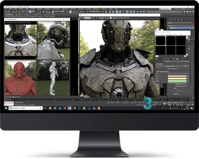Screen dimensions: 199x159
Task: Click the red object color swatch
Action: coord(193,23)
